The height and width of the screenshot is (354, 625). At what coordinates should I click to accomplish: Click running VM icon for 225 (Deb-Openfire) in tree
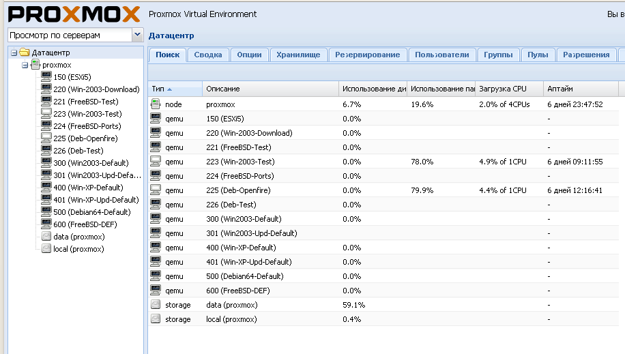click(x=46, y=138)
